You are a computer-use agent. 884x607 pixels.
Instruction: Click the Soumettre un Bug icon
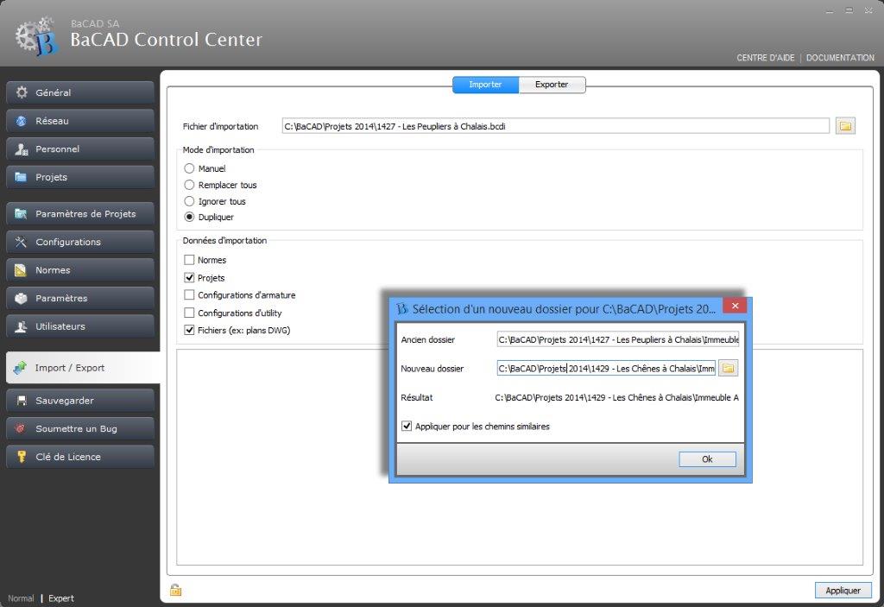click(x=21, y=429)
